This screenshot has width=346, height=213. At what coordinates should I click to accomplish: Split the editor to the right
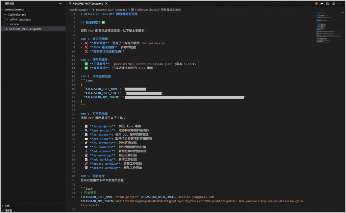click(333, 3)
